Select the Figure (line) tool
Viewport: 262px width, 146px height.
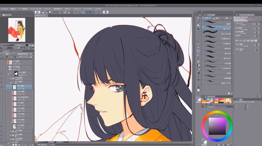point(198,76)
